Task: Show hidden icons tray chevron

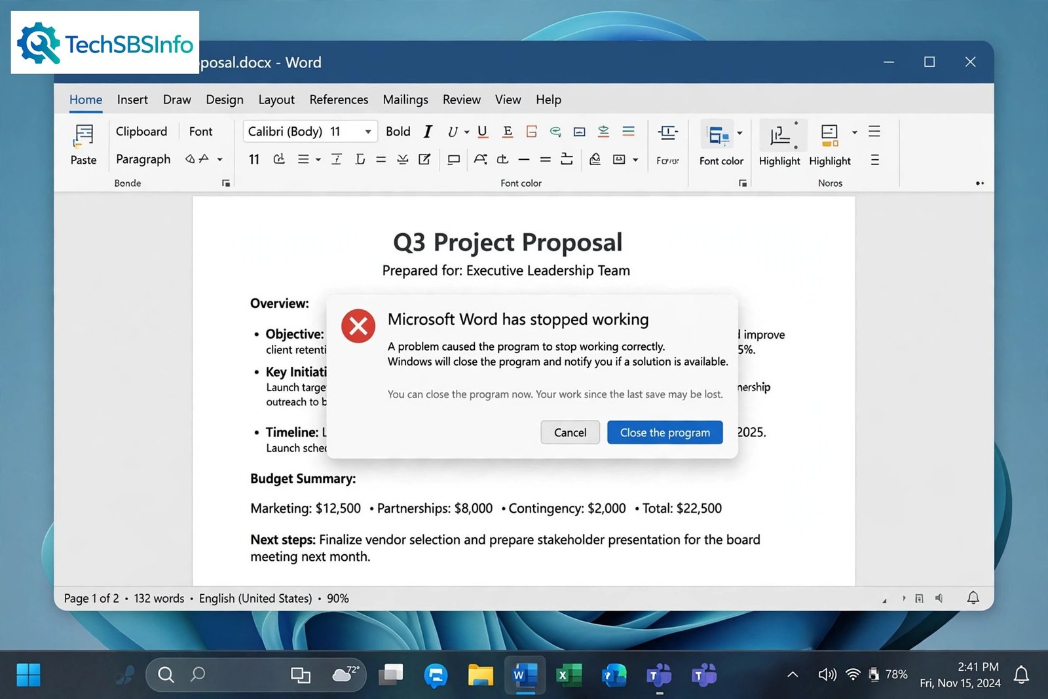Action: (x=793, y=675)
